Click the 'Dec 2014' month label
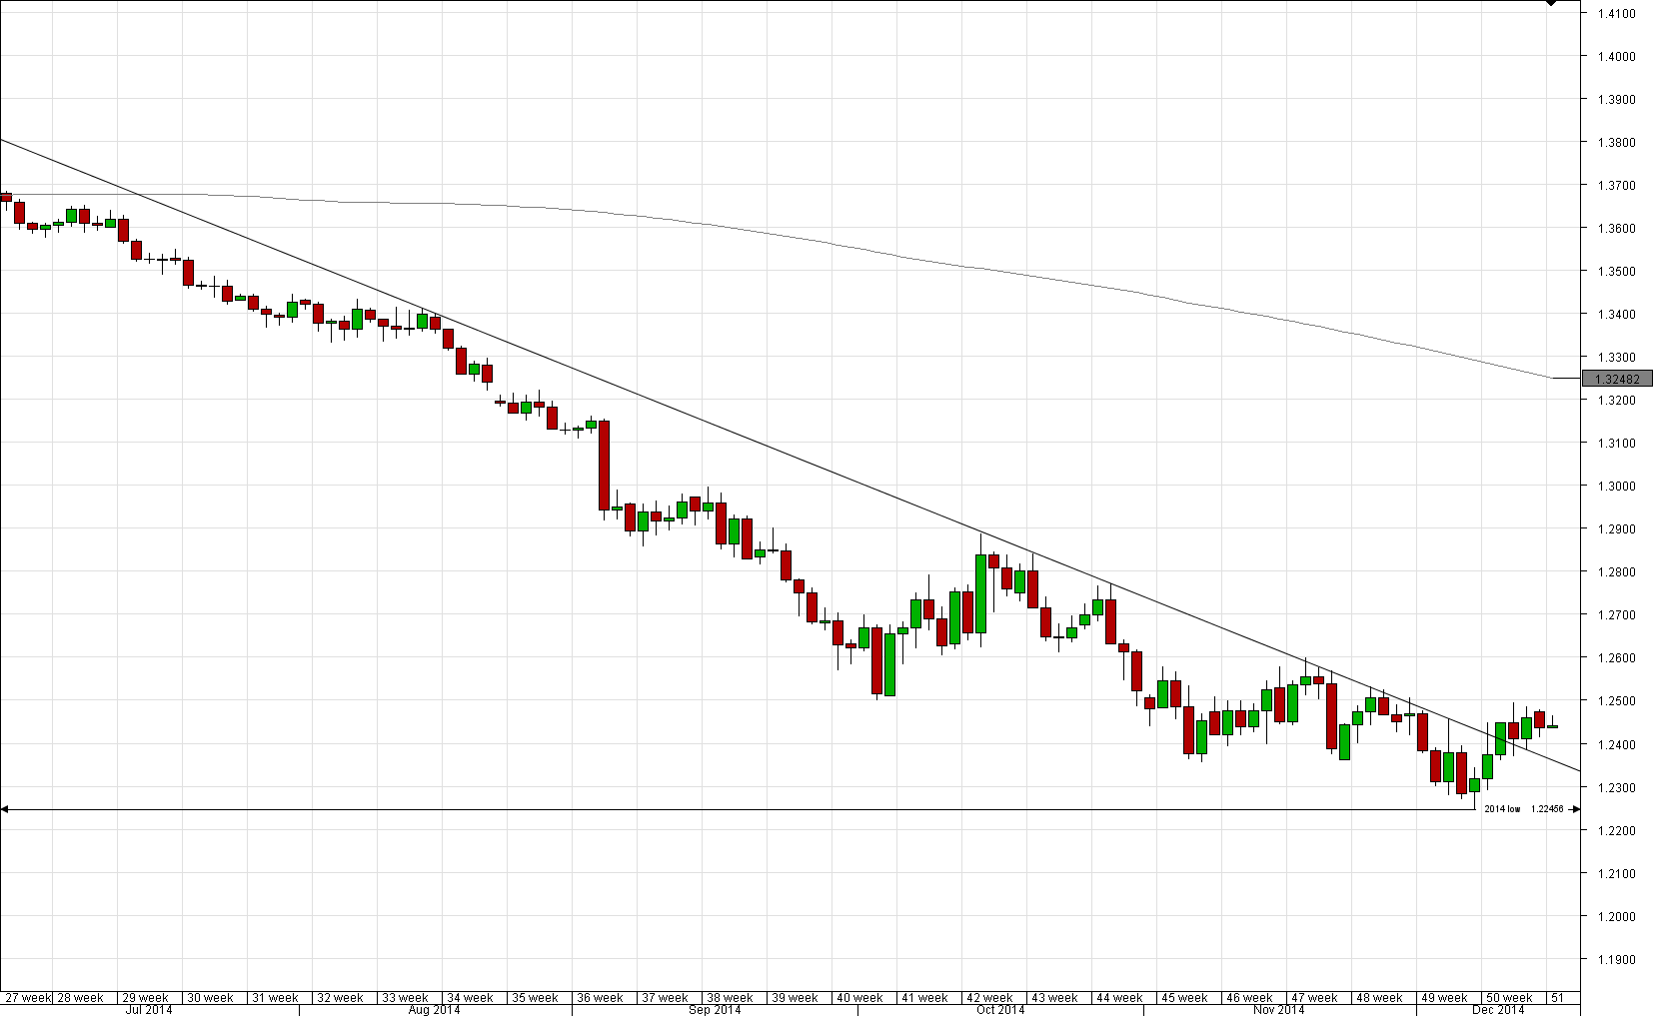The height and width of the screenshot is (1016, 1654). [x=1498, y=1010]
